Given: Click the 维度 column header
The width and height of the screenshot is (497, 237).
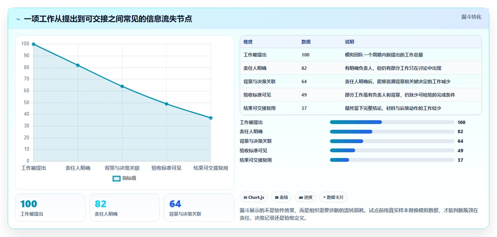Looking at the screenshot, I should pos(248,42).
